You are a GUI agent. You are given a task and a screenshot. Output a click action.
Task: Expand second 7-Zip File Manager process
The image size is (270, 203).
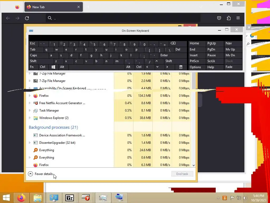[x=30, y=81]
